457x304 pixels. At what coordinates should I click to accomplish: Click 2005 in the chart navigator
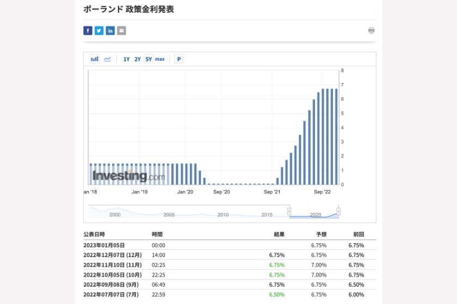[x=169, y=214]
